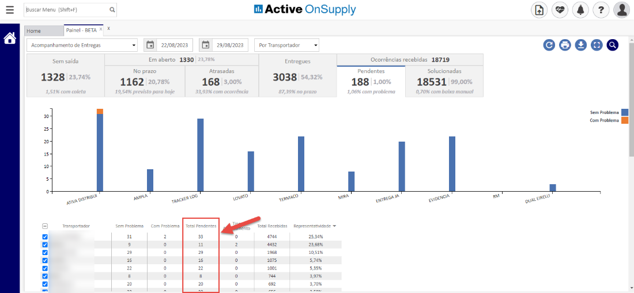This screenshot has width=634, height=293.
Task: Click the start date field 22/08/2023
Action: click(x=174, y=45)
